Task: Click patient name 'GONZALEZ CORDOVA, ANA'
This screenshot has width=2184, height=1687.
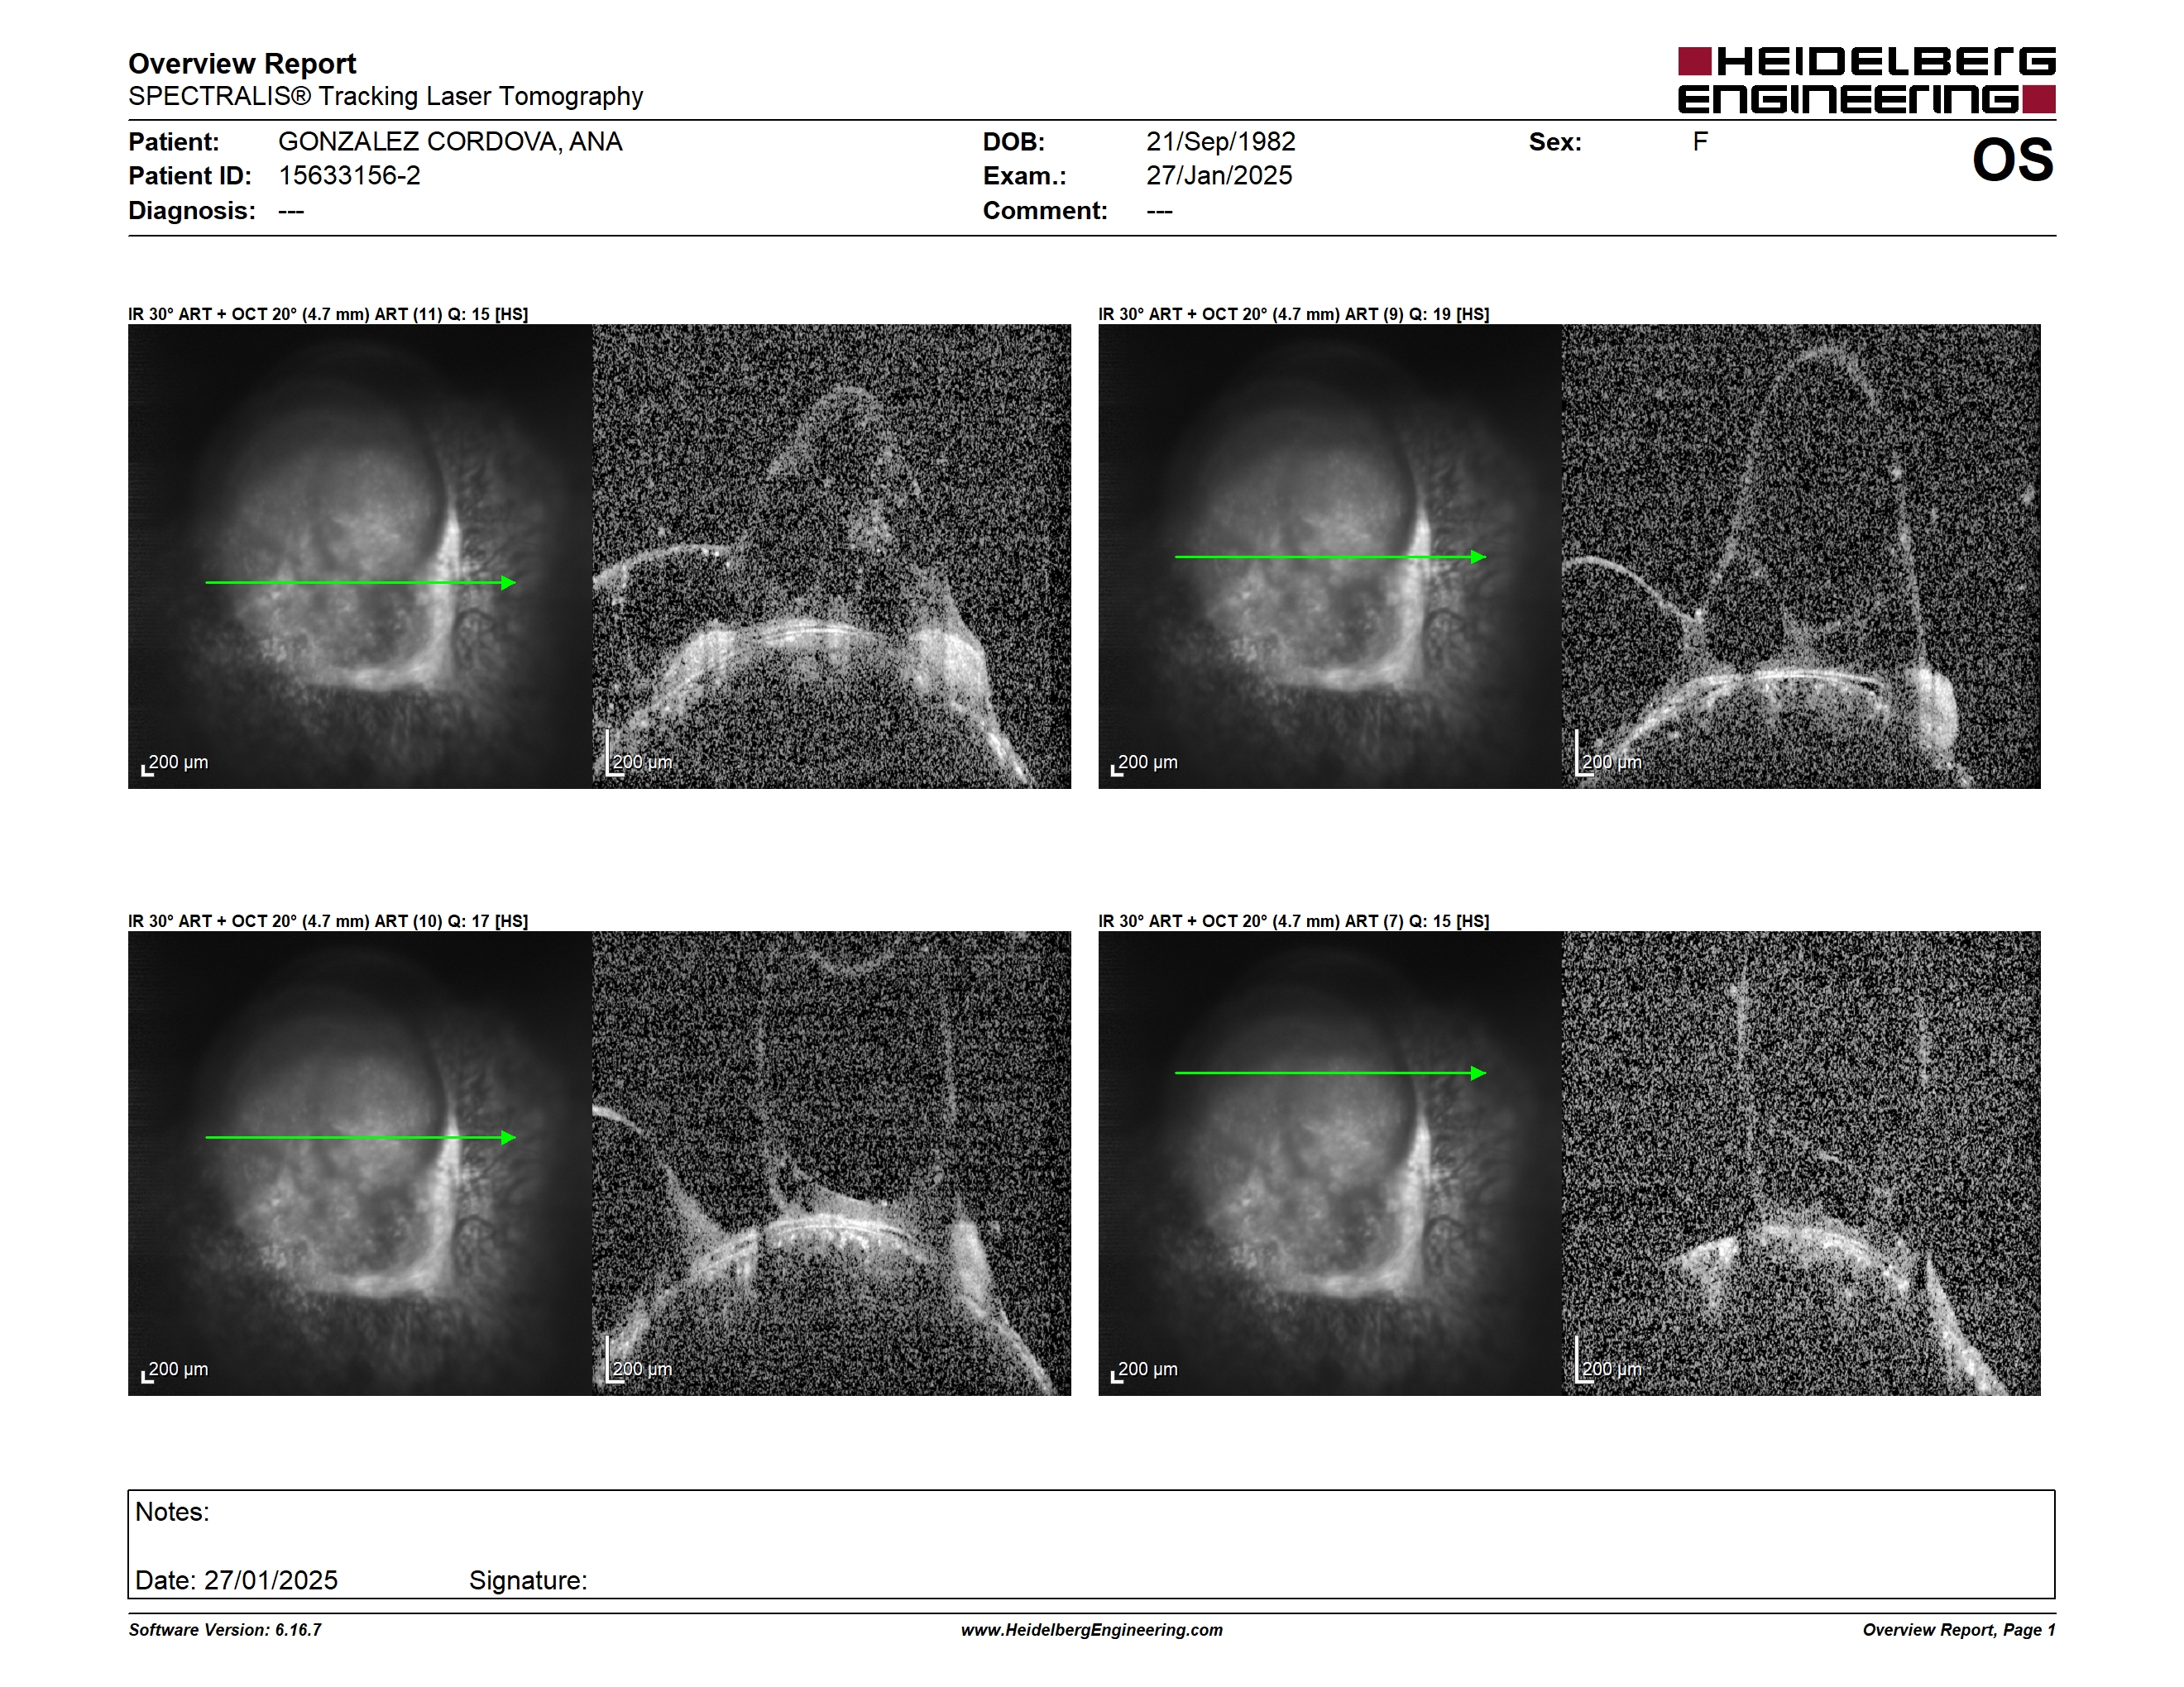Action: tap(450, 142)
